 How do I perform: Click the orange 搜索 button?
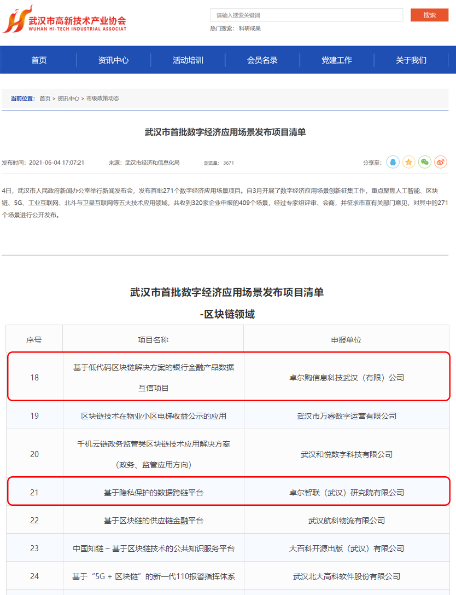[x=429, y=15]
